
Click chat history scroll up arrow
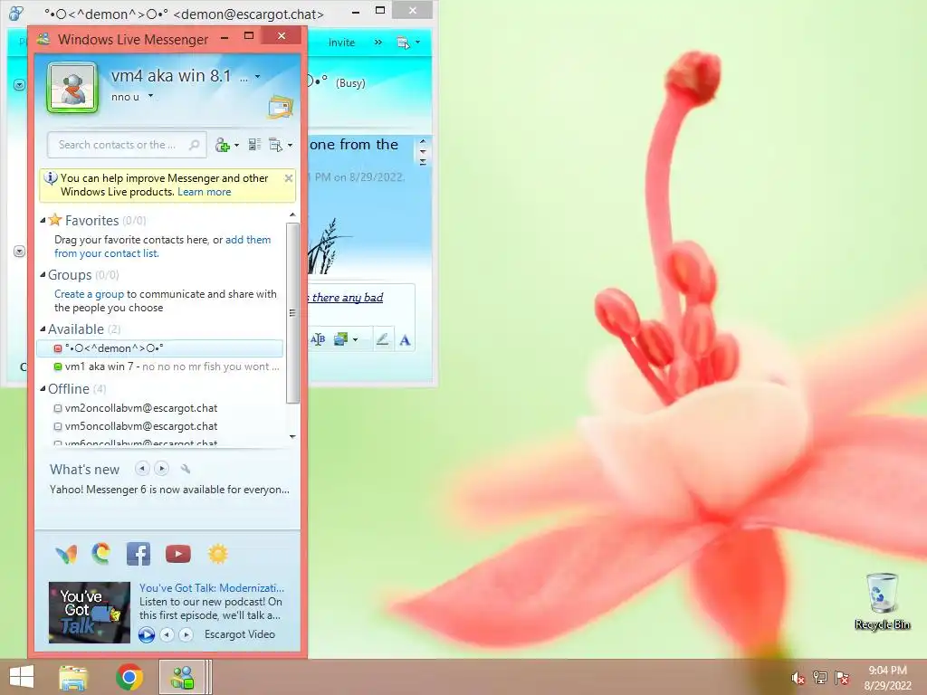[x=423, y=142]
